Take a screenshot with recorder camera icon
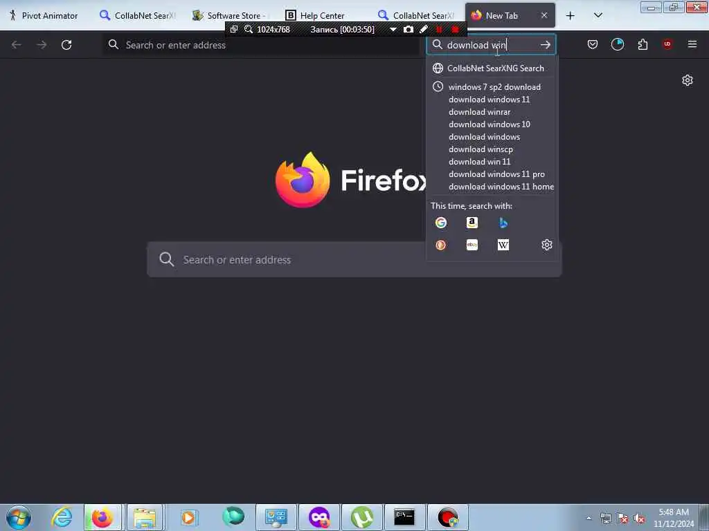Screen dimensions: 709x531 tap(409, 29)
